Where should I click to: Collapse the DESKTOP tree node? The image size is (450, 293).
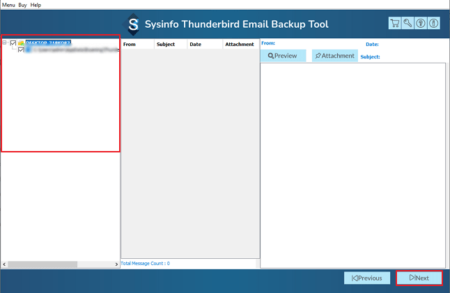coord(5,42)
